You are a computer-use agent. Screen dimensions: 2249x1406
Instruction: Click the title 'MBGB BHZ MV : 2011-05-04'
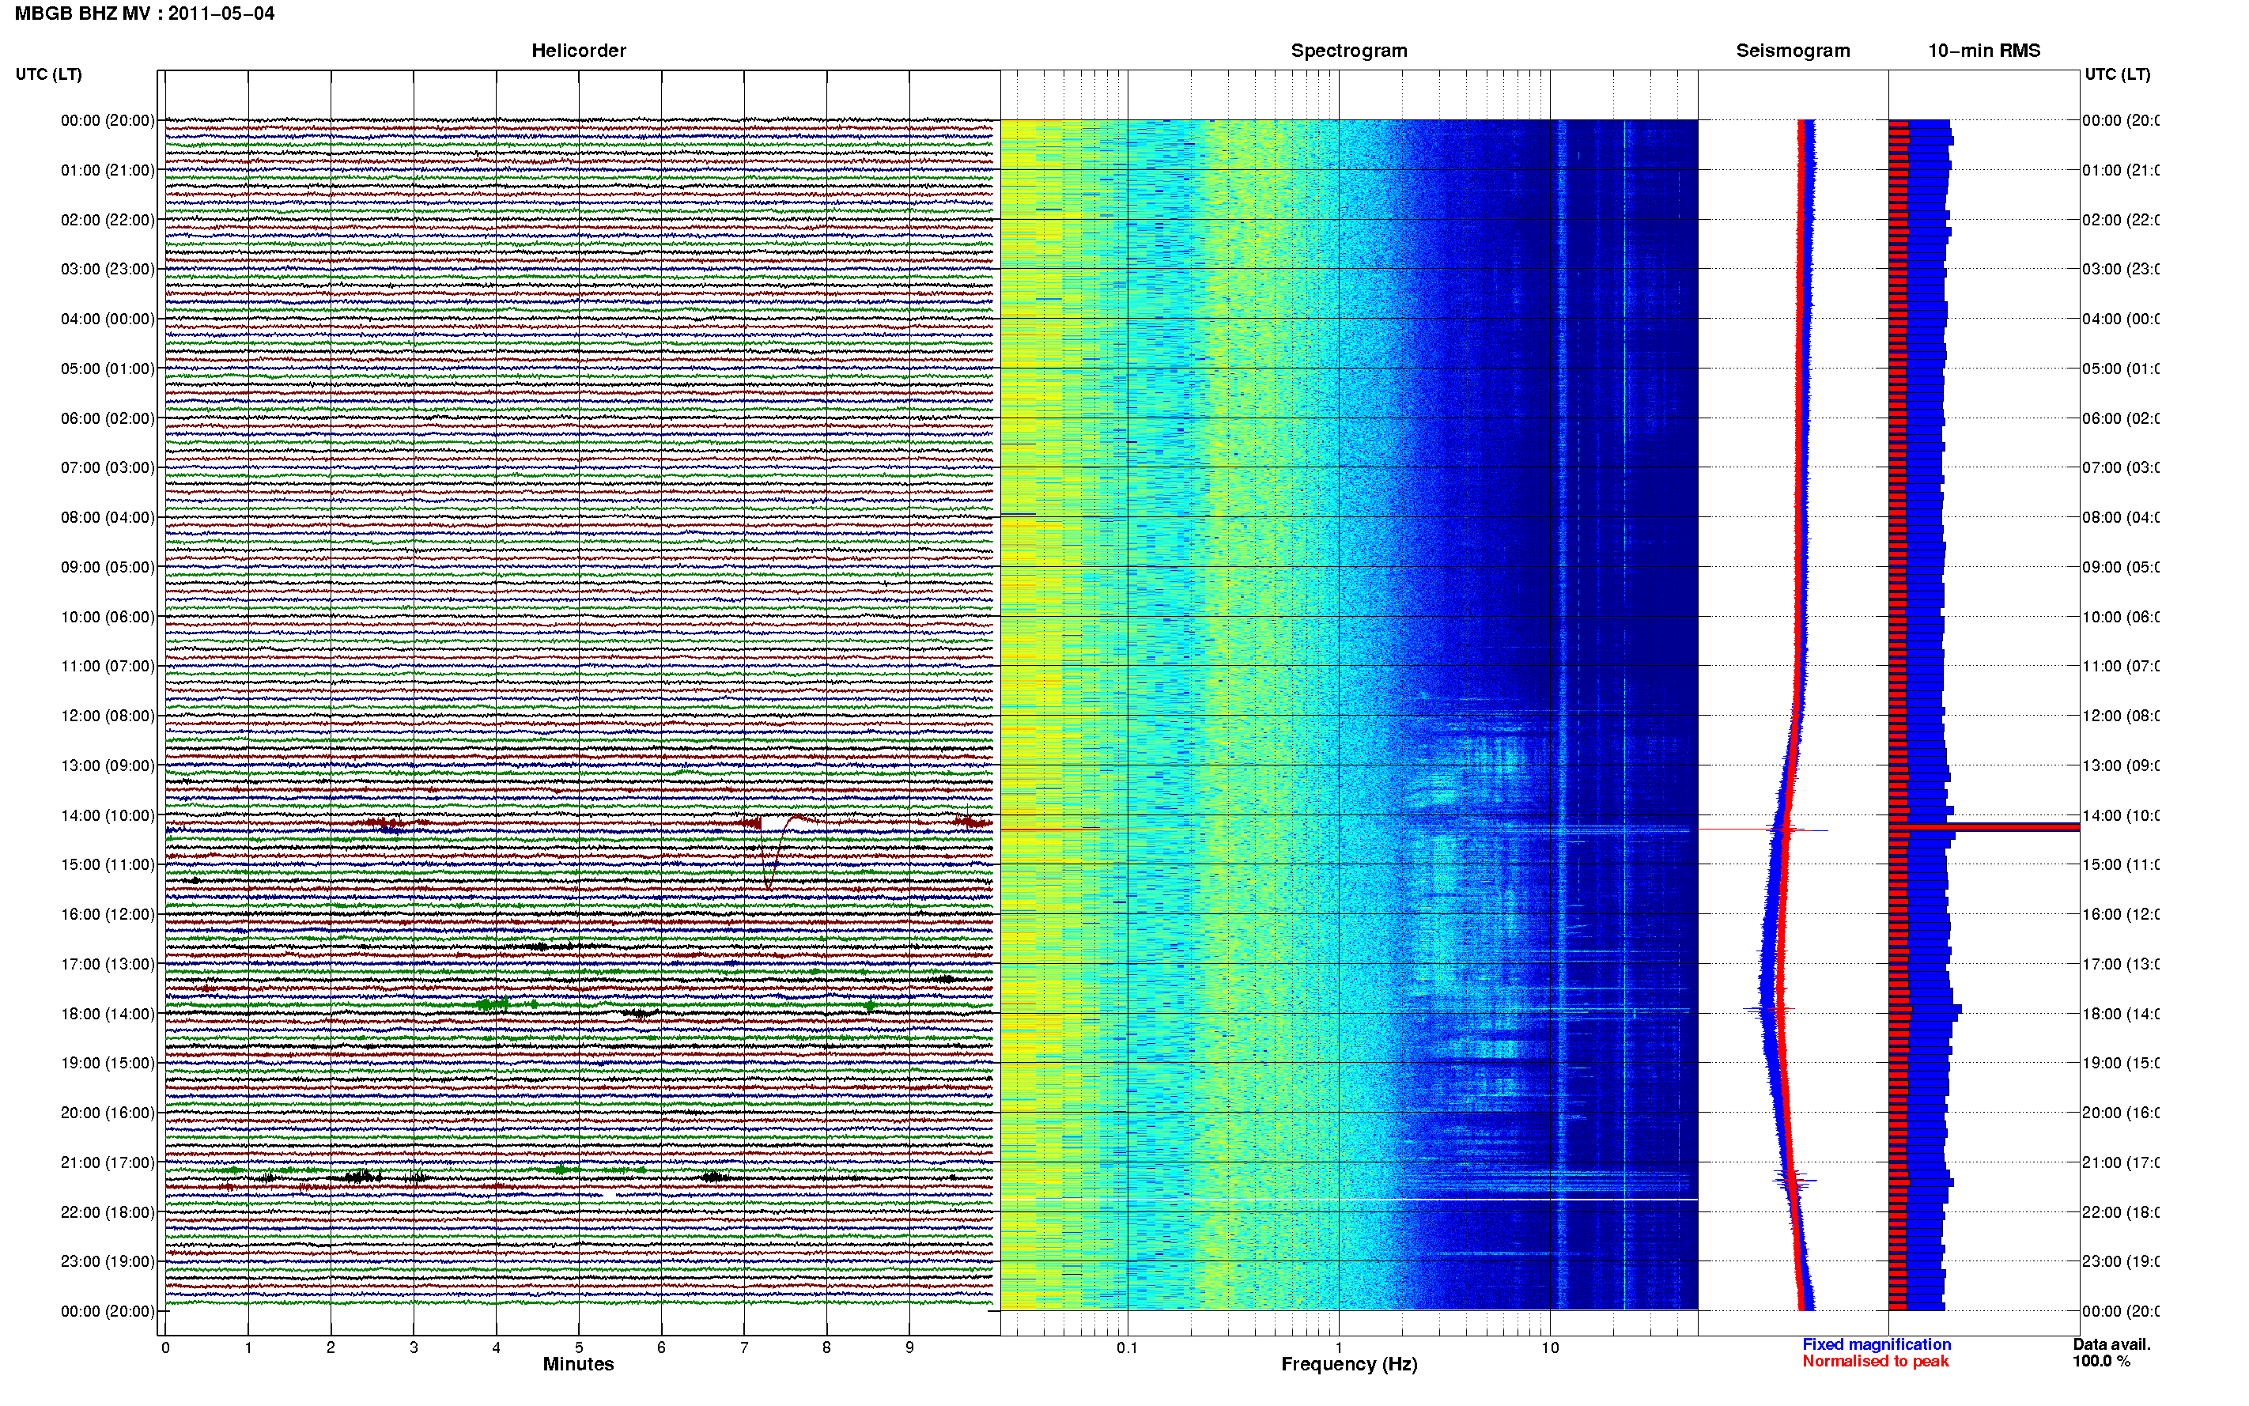pyautogui.click(x=145, y=14)
